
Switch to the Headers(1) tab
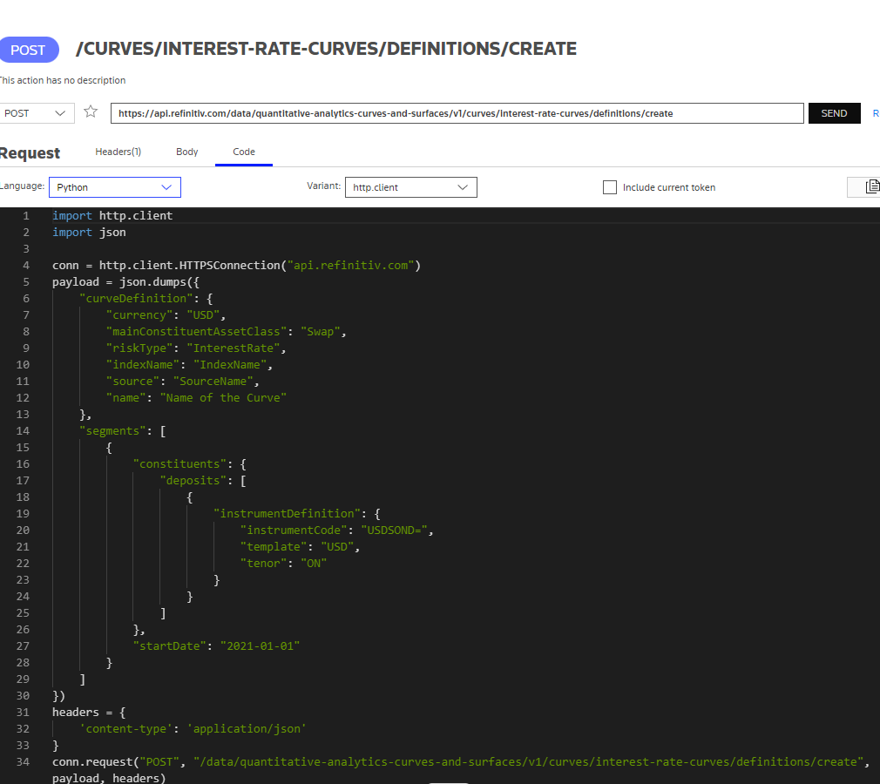point(118,152)
